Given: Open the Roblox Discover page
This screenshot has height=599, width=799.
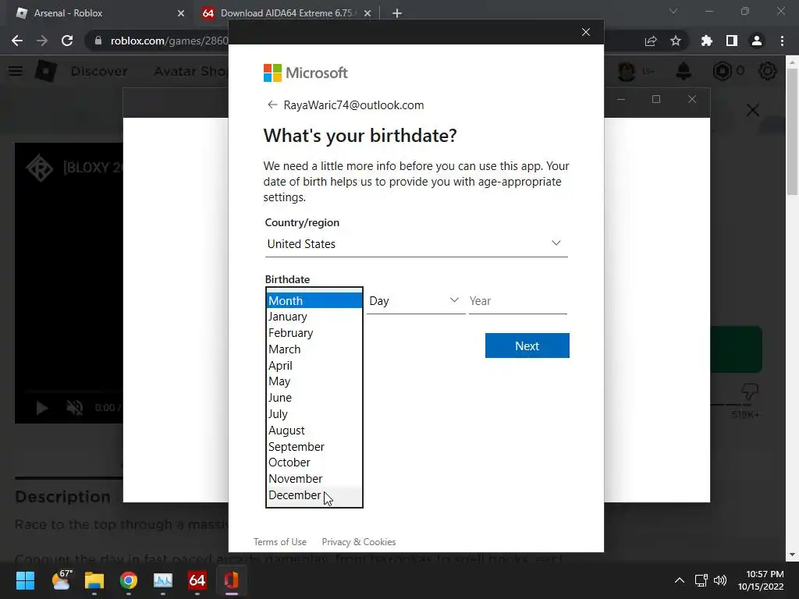Looking at the screenshot, I should pos(99,71).
